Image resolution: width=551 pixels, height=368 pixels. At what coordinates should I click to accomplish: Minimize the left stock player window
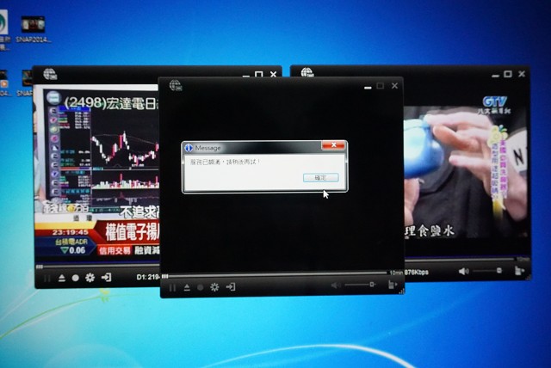pyautogui.click(x=246, y=76)
